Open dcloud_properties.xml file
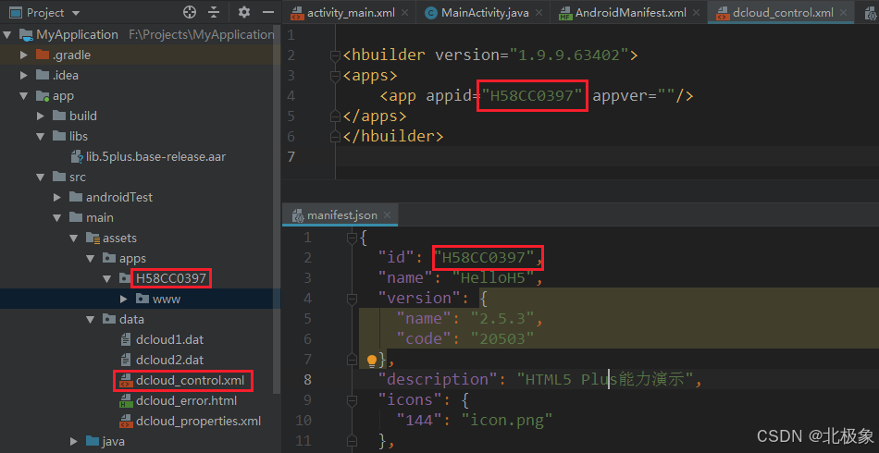 190,421
